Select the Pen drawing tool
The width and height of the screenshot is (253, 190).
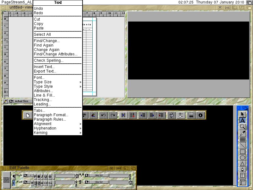(243, 170)
